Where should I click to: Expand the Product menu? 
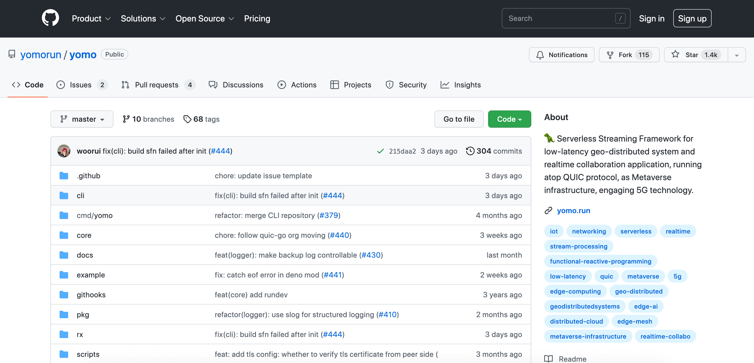pos(91,18)
